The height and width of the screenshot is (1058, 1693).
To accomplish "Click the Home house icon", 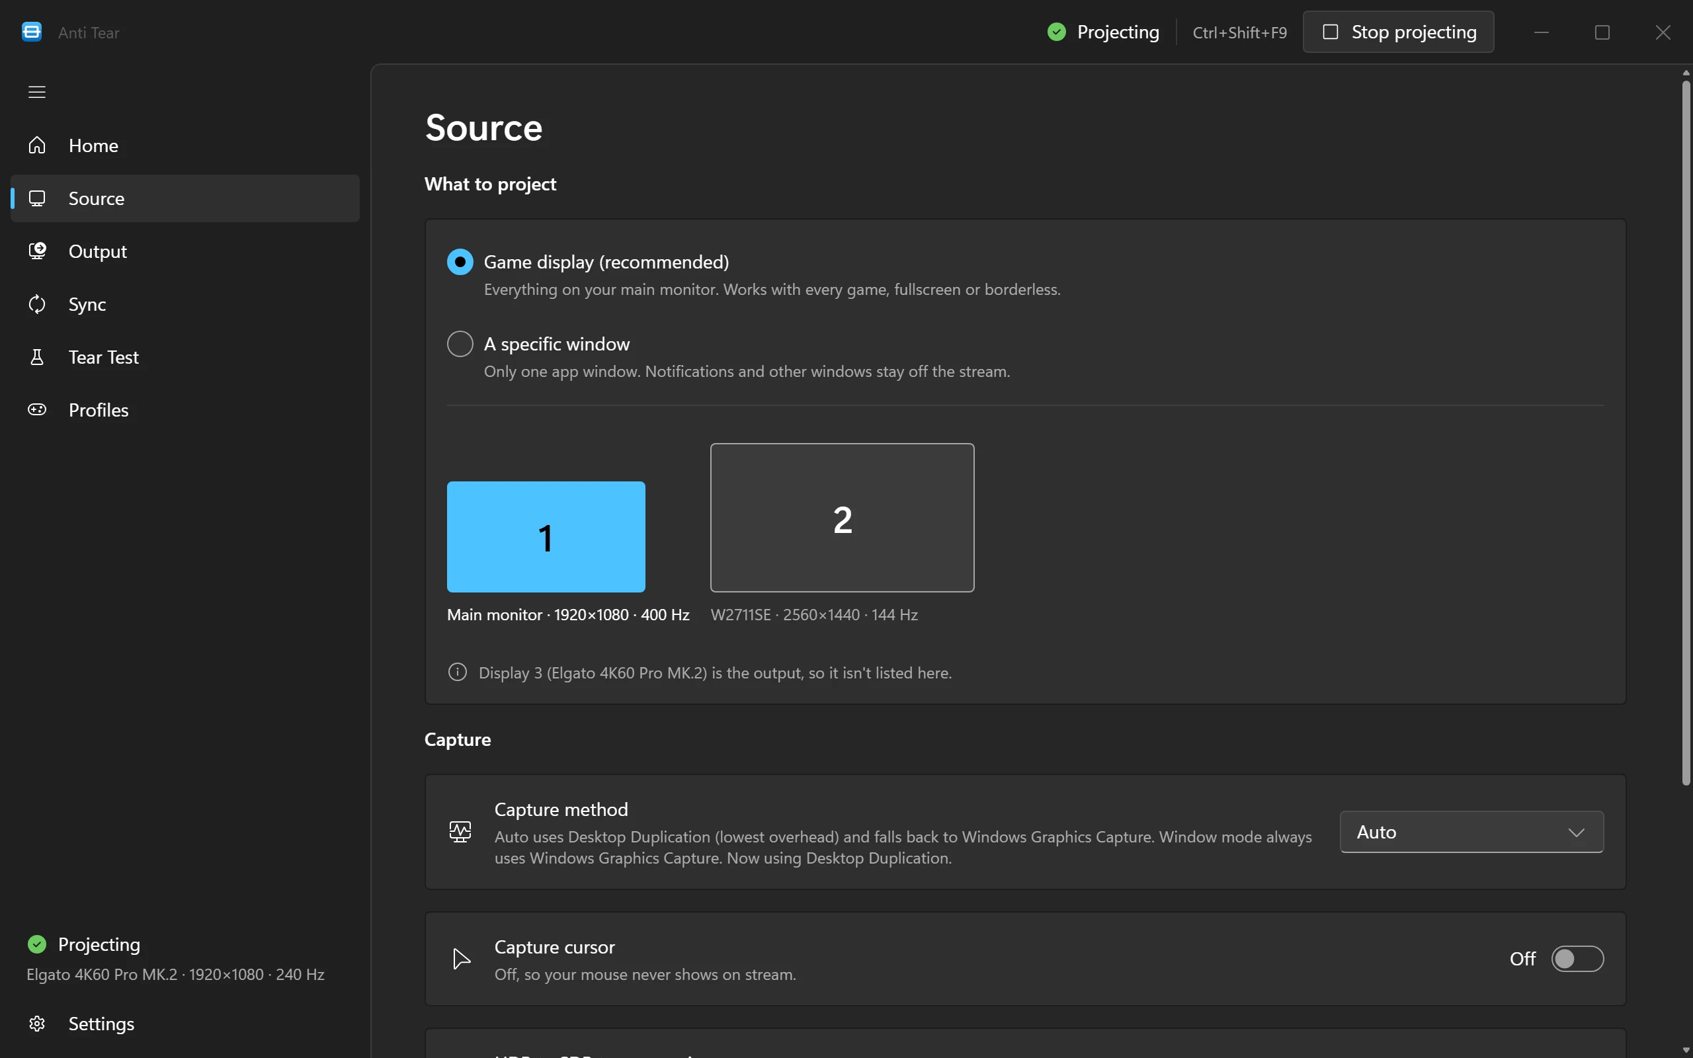I will click(37, 145).
